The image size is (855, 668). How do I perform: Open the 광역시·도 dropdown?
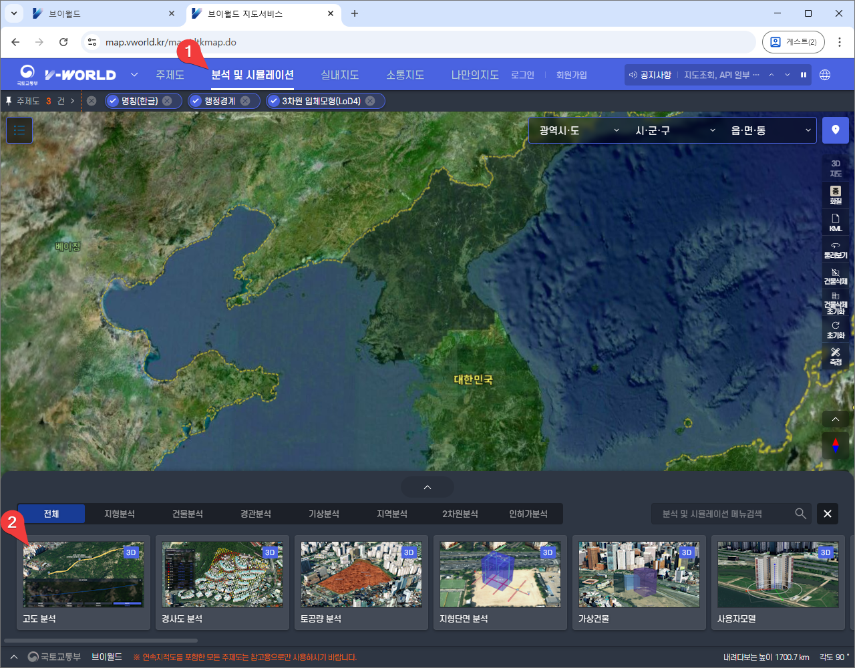click(x=578, y=130)
